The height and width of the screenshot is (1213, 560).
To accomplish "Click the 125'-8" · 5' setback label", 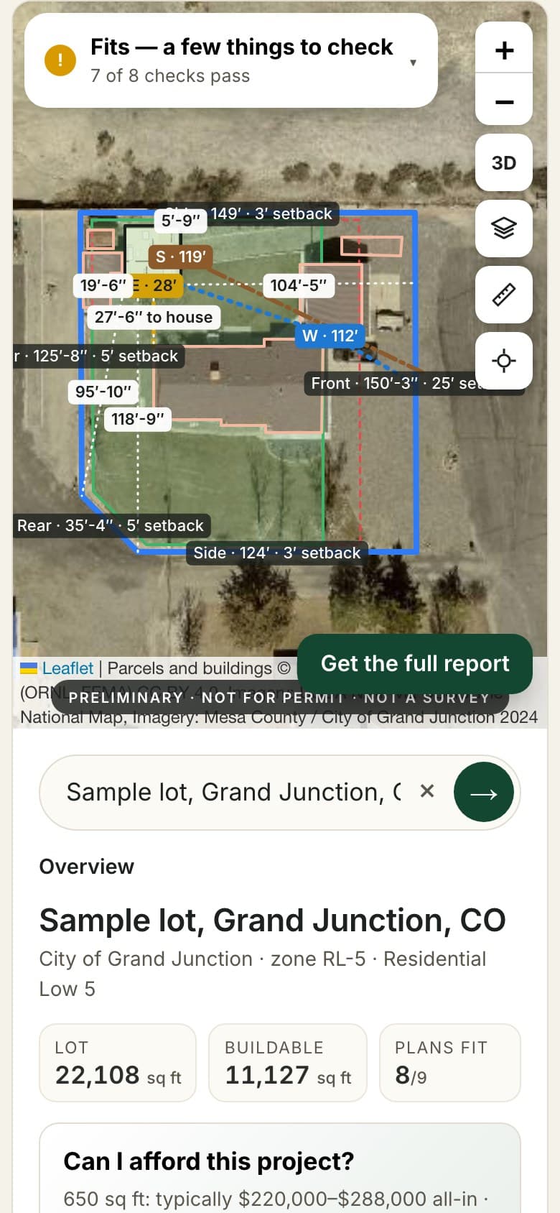I will point(98,356).
